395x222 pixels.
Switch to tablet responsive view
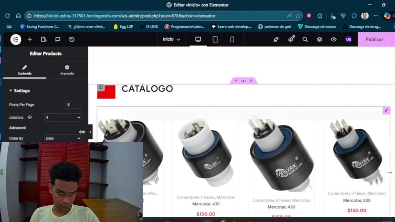pos(215,39)
